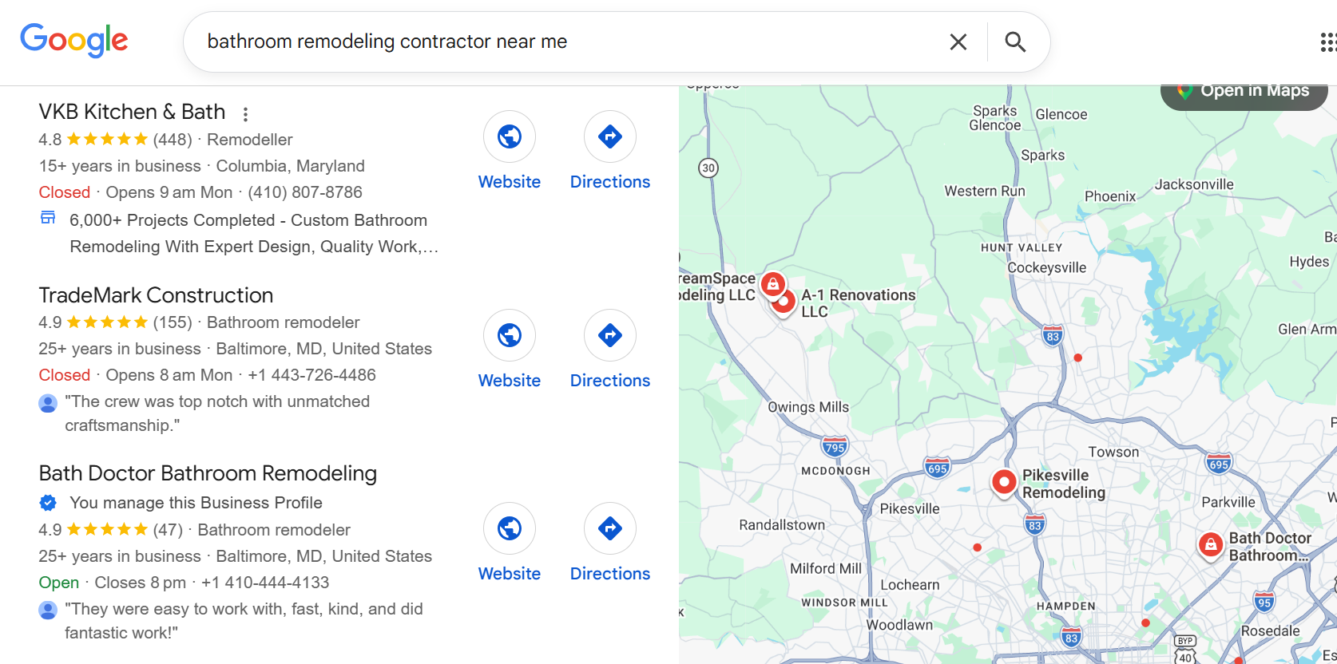Image resolution: width=1337 pixels, height=664 pixels.
Task: Click the storefront icon beside '6,000+ Projects Completed'
Action: [x=48, y=218]
